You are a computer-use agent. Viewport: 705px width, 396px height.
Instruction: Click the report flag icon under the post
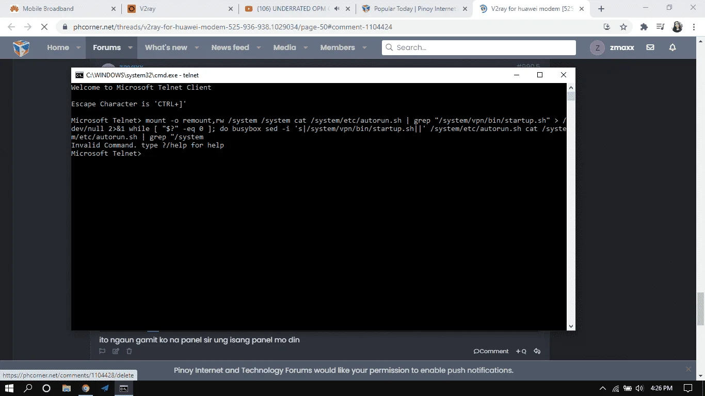tap(102, 351)
